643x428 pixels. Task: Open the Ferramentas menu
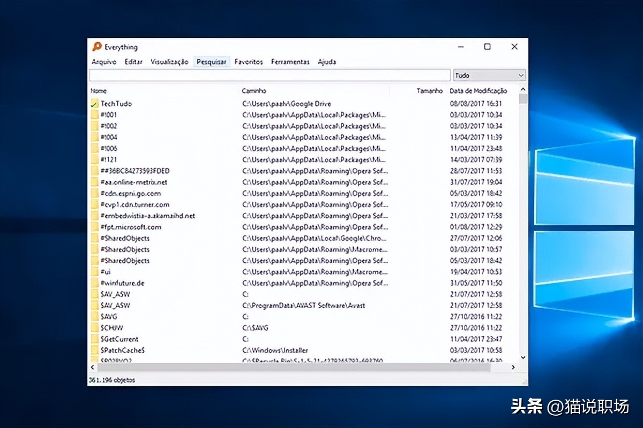[x=290, y=62]
